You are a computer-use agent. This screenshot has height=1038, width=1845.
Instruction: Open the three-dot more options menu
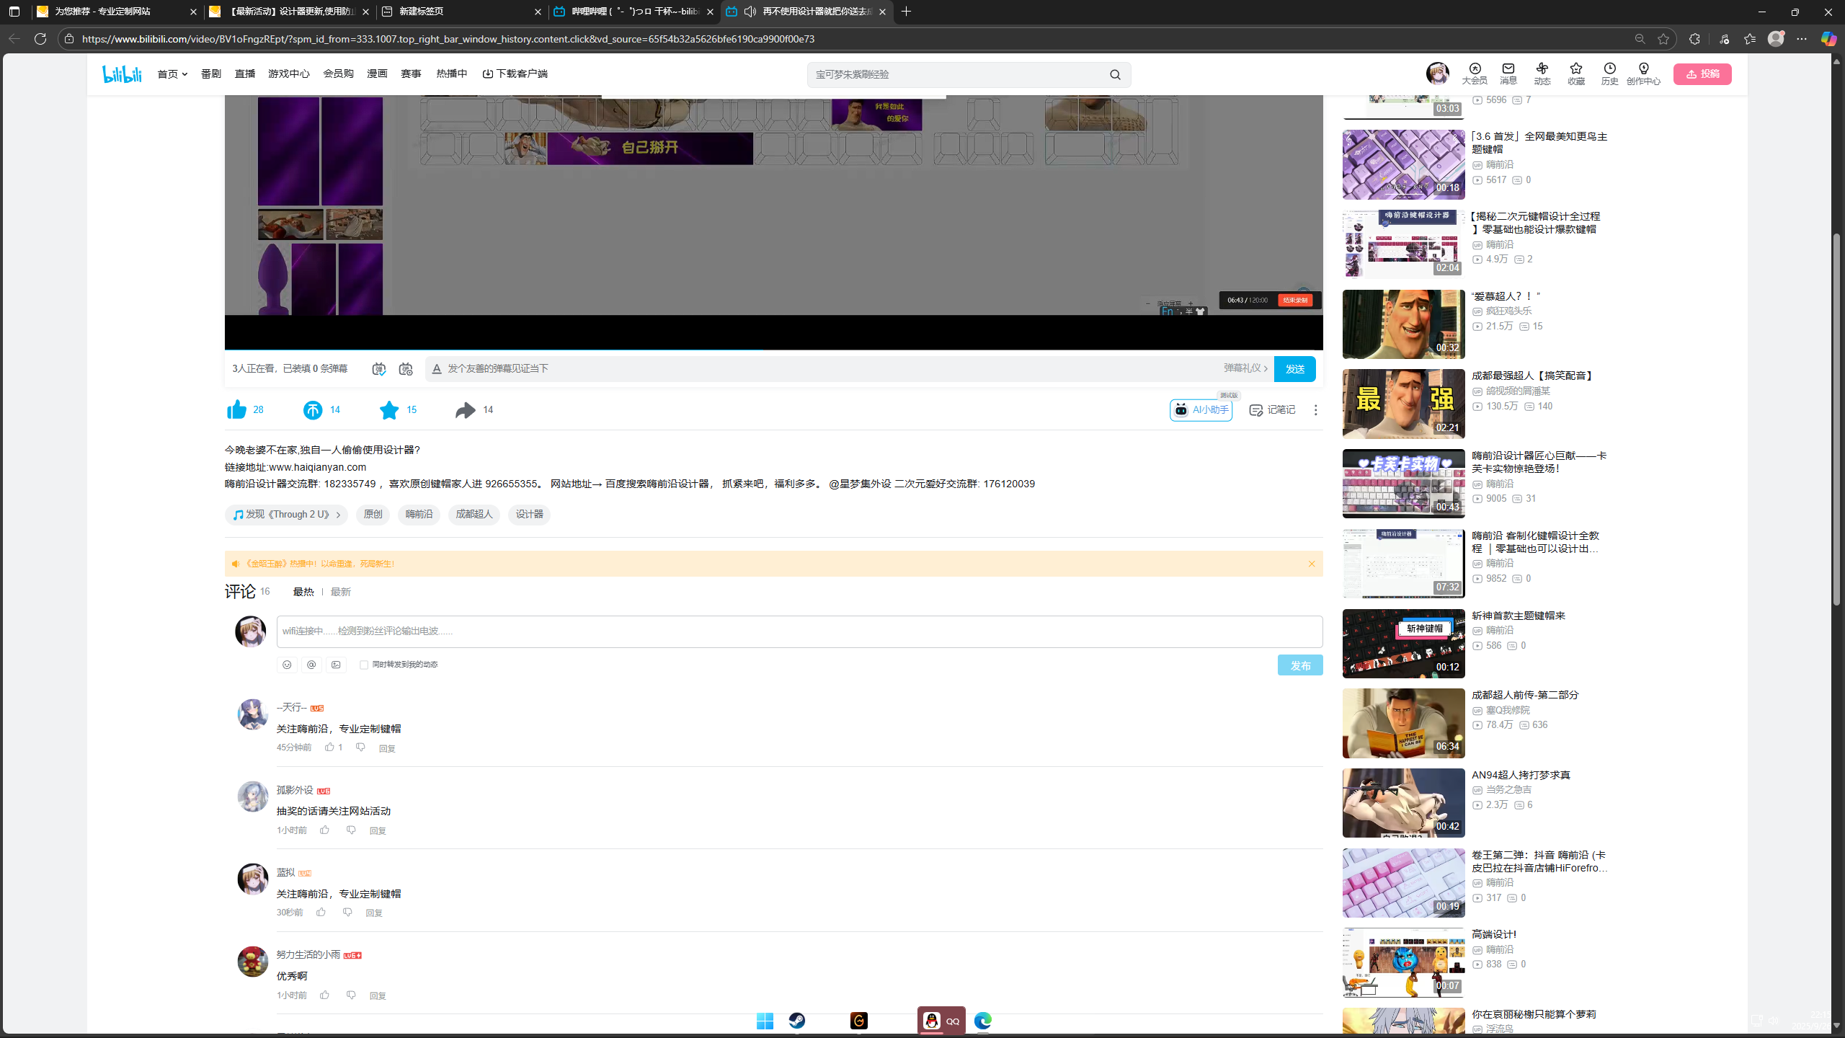point(1315,409)
